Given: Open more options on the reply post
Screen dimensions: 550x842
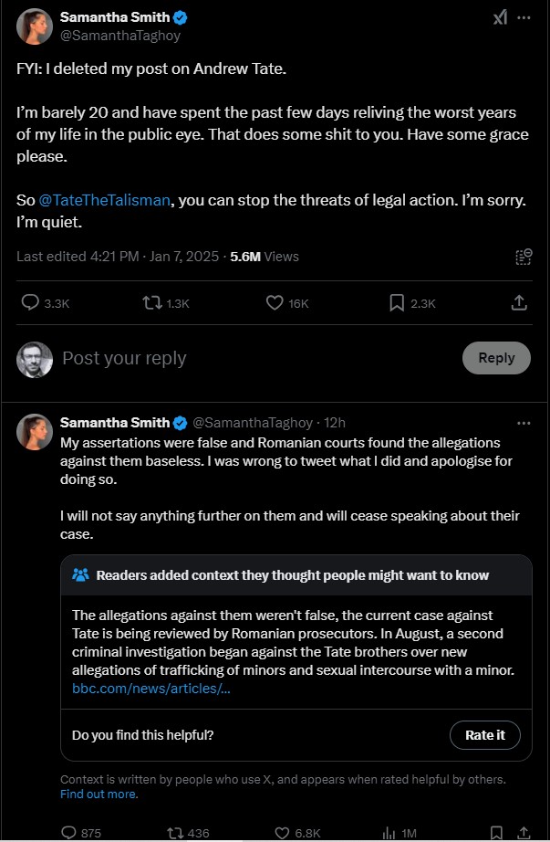Looking at the screenshot, I should click(x=524, y=423).
